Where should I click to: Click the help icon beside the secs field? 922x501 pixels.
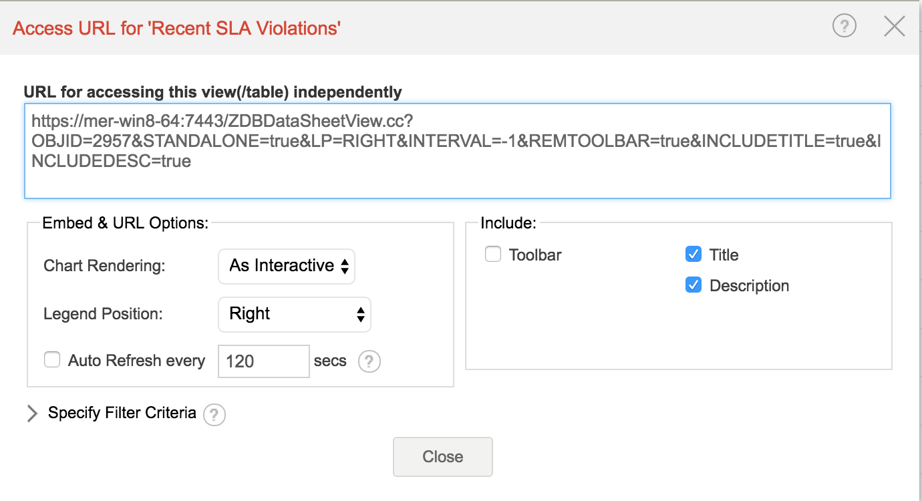tap(369, 362)
